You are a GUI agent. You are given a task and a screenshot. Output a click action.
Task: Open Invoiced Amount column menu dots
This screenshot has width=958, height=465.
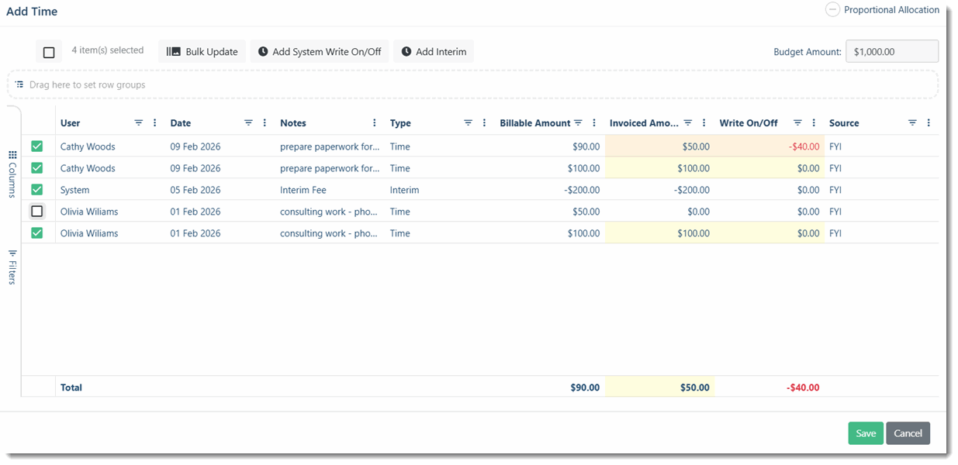[x=704, y=123]
